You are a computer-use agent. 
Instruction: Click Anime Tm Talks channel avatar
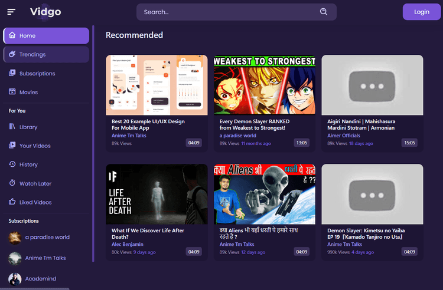coord(15,258)
